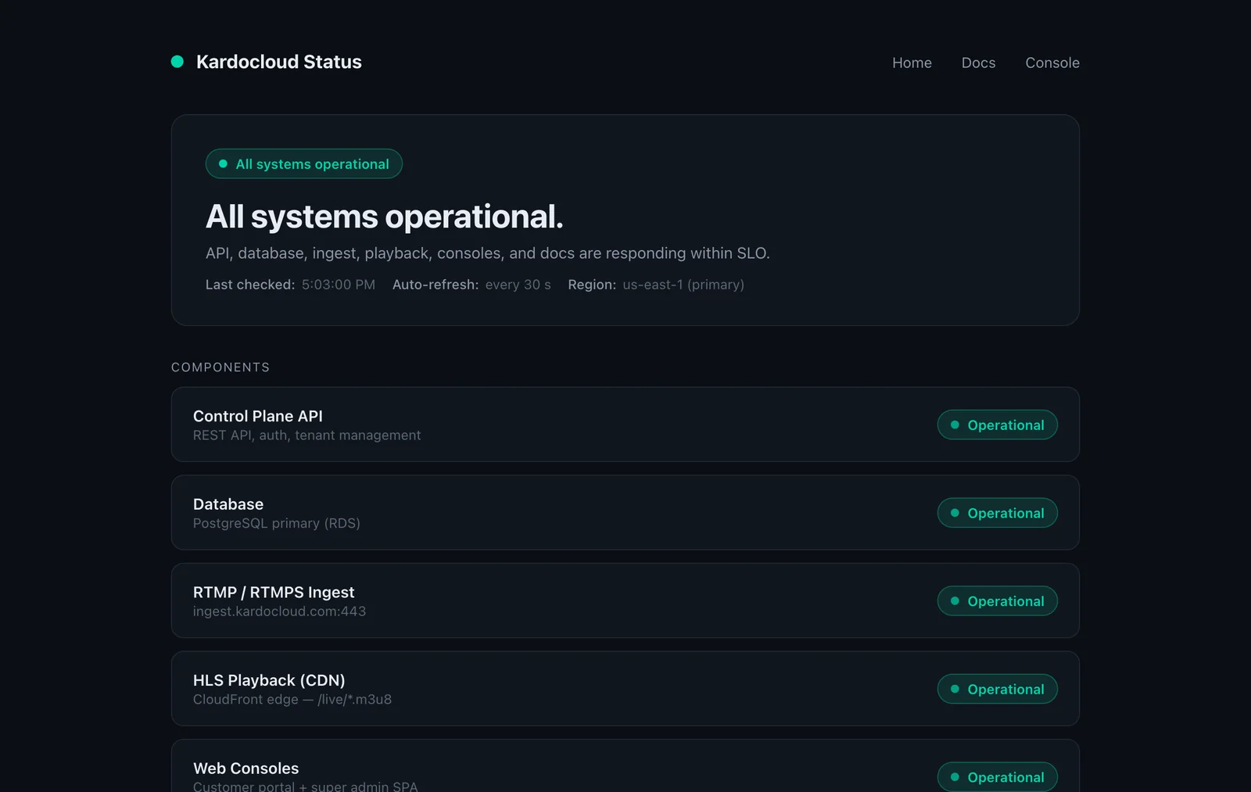Open the Docs nav link

pos(978,63)
